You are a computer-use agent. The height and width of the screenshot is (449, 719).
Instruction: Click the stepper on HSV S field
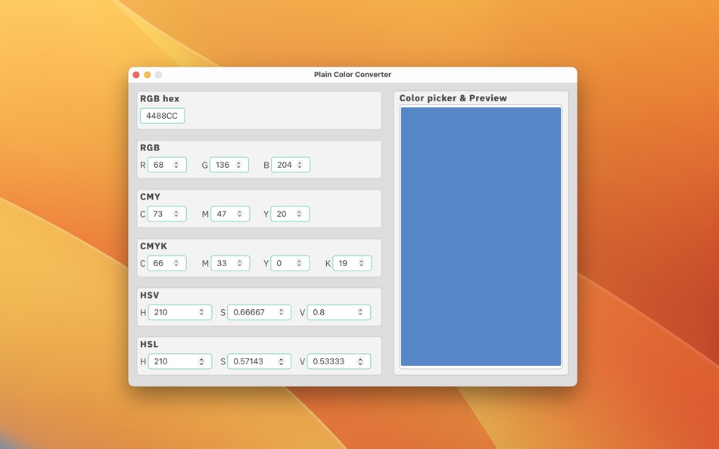(281, 312)
